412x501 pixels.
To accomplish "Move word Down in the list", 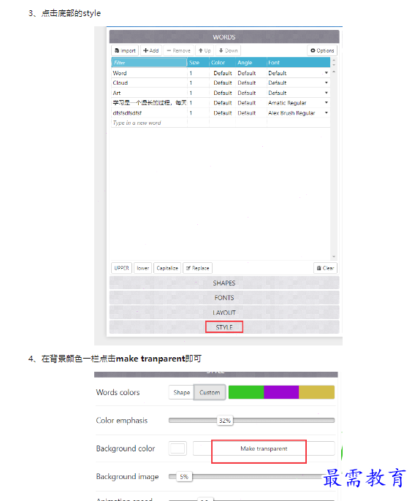I will coord(228,50).
